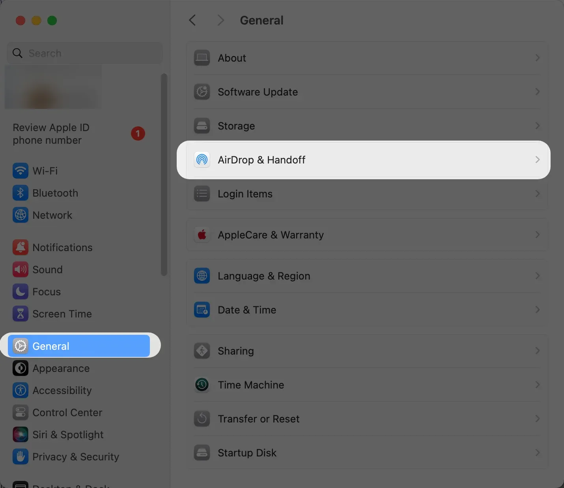This screenshot has height=488, width=564.
Task: Click the AirDrop & Handoff icon
Action: pyautogui.click(x=202, y=160)
